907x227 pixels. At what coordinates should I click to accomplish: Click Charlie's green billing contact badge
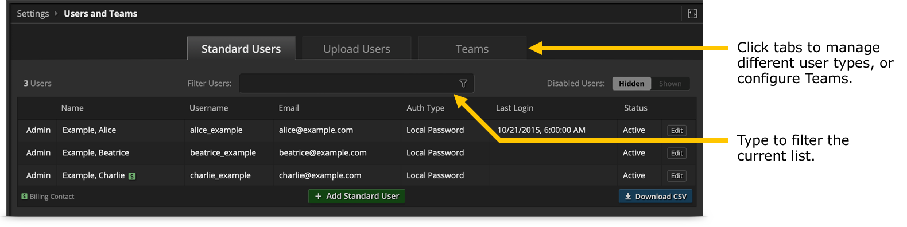pos(132,176)
